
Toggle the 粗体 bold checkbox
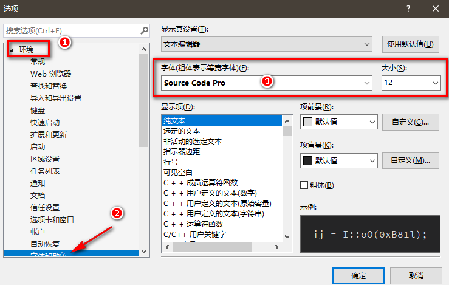(x=304, y=185)
